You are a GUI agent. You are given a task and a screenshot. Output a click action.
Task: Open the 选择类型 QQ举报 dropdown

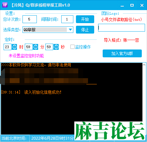[x=48, y=30]
